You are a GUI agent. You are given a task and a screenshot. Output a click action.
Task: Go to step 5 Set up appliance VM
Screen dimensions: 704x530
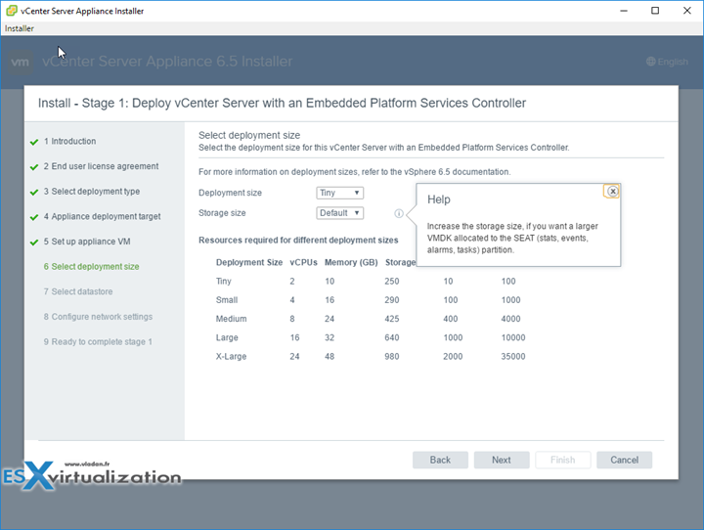pyautogui.click(x=87, y=242)
